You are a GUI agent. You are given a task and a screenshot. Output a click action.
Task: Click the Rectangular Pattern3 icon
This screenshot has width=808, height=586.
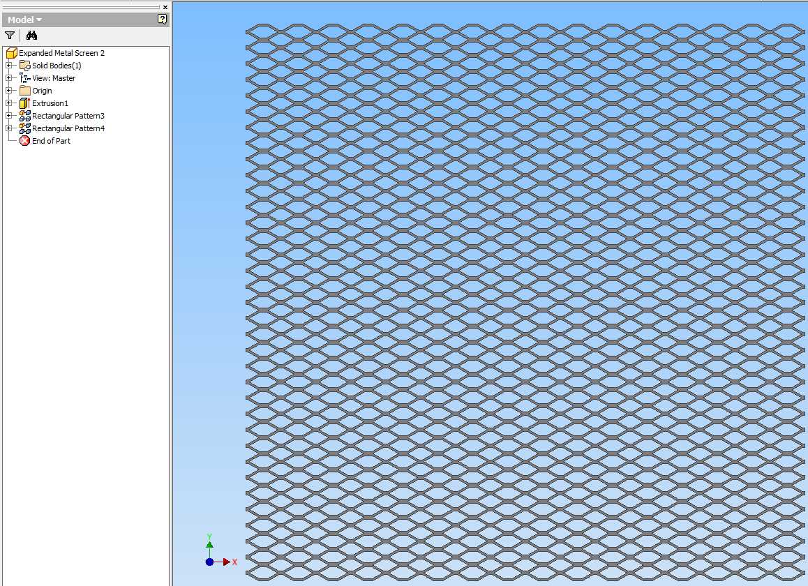click(24, 115)
